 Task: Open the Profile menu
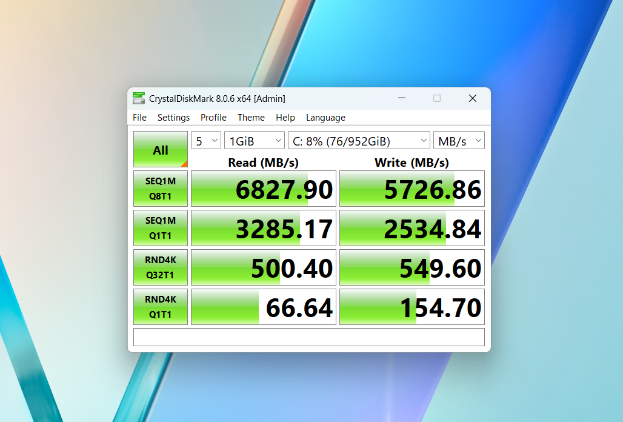click(x=213, y=118)
